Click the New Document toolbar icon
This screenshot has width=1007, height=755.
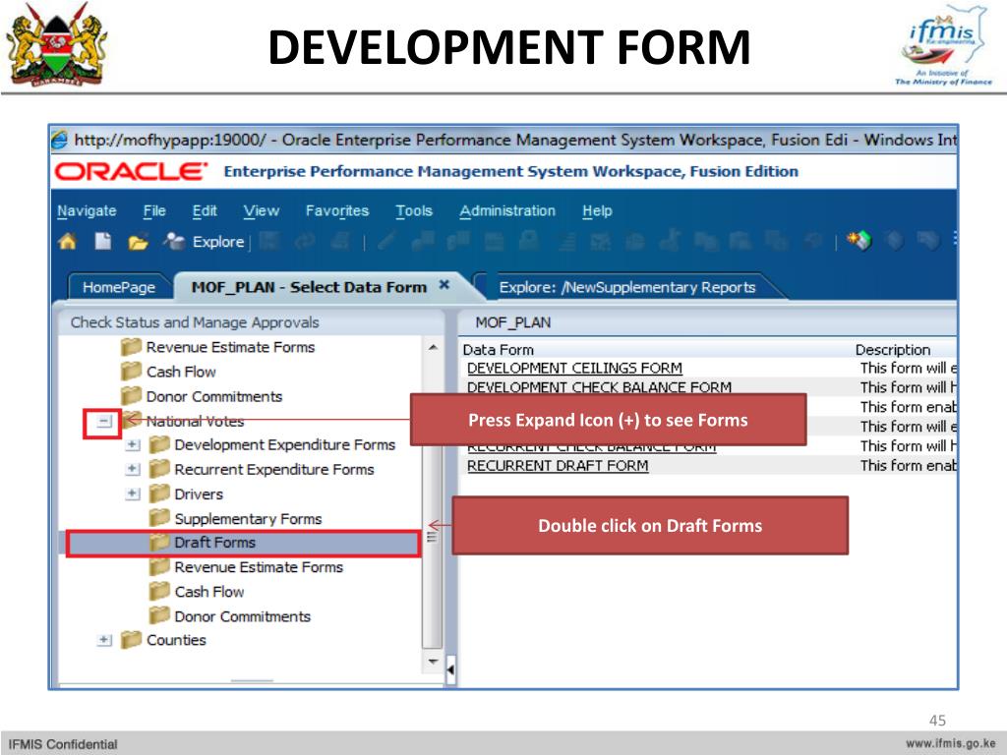coord(102,242)
